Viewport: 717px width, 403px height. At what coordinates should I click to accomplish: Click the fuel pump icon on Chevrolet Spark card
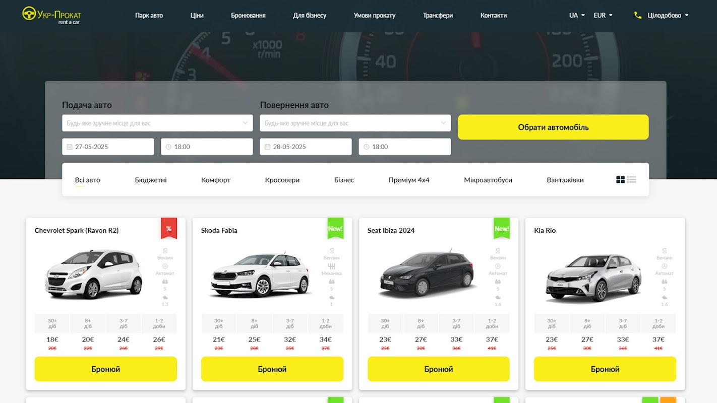coord(165,251)
